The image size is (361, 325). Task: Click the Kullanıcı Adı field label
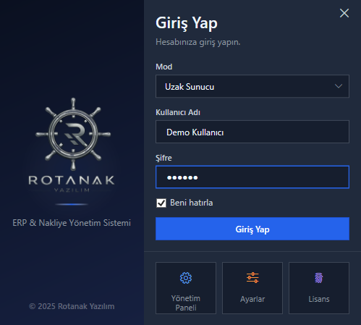point(178,112)
